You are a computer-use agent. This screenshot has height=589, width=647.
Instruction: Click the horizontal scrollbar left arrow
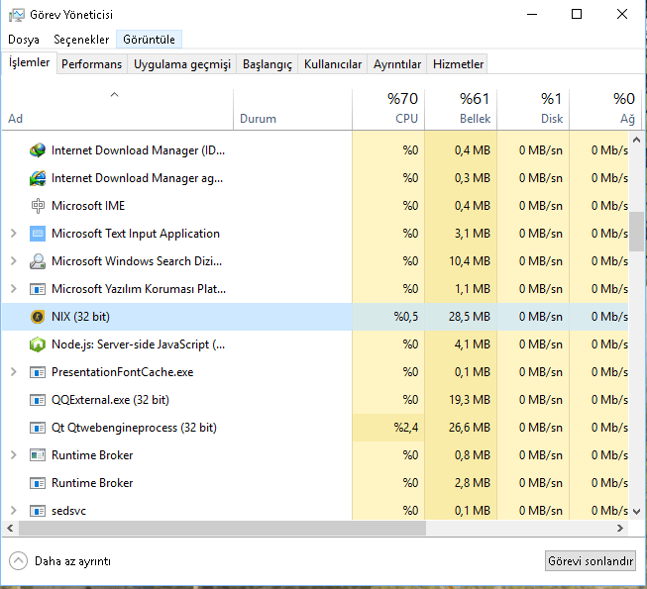(10, 528)
